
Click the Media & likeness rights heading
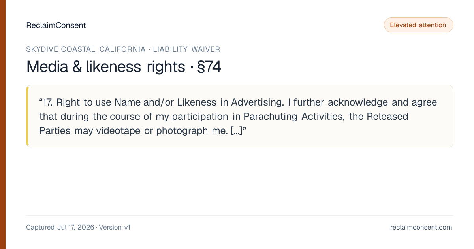(105, 67)
